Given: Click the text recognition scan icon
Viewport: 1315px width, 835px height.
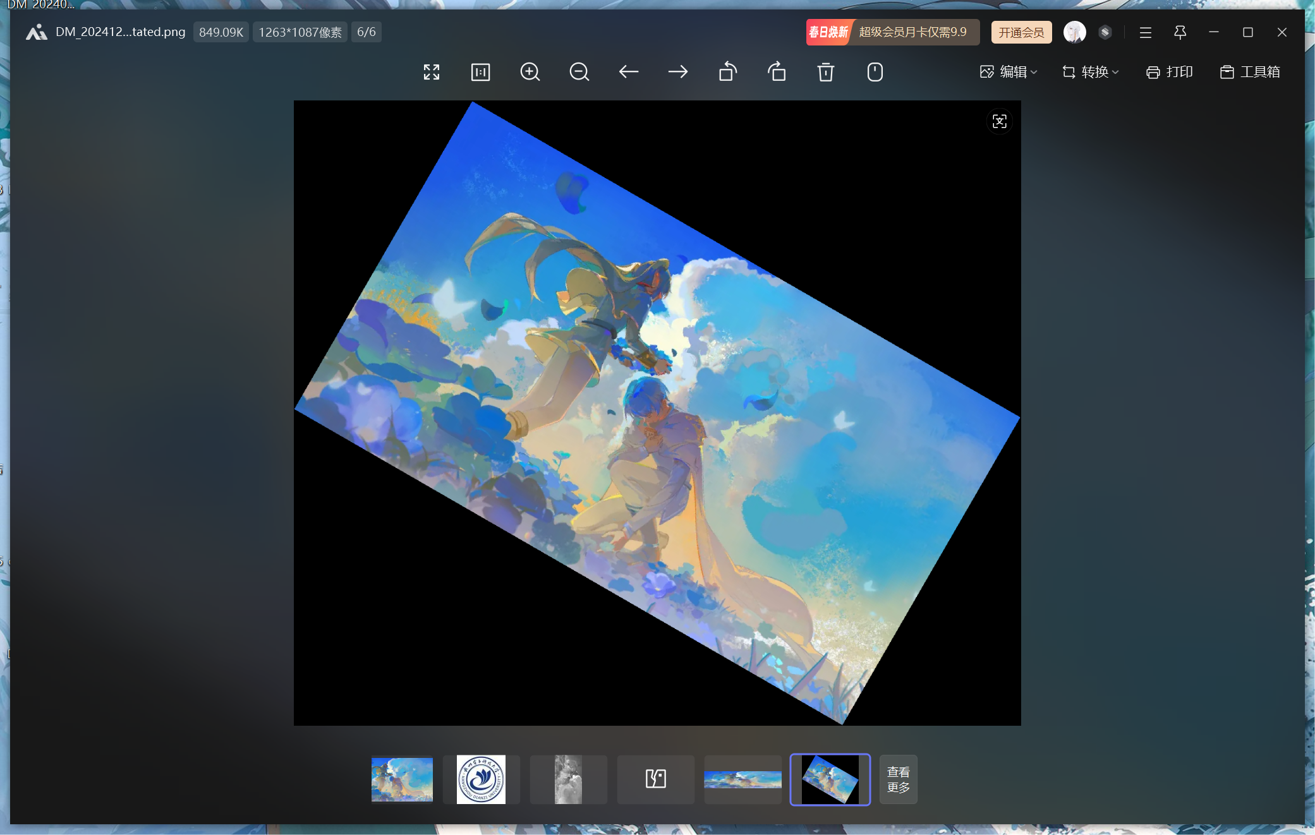Looking at the screenshot, I should [x=1000, y=121].
